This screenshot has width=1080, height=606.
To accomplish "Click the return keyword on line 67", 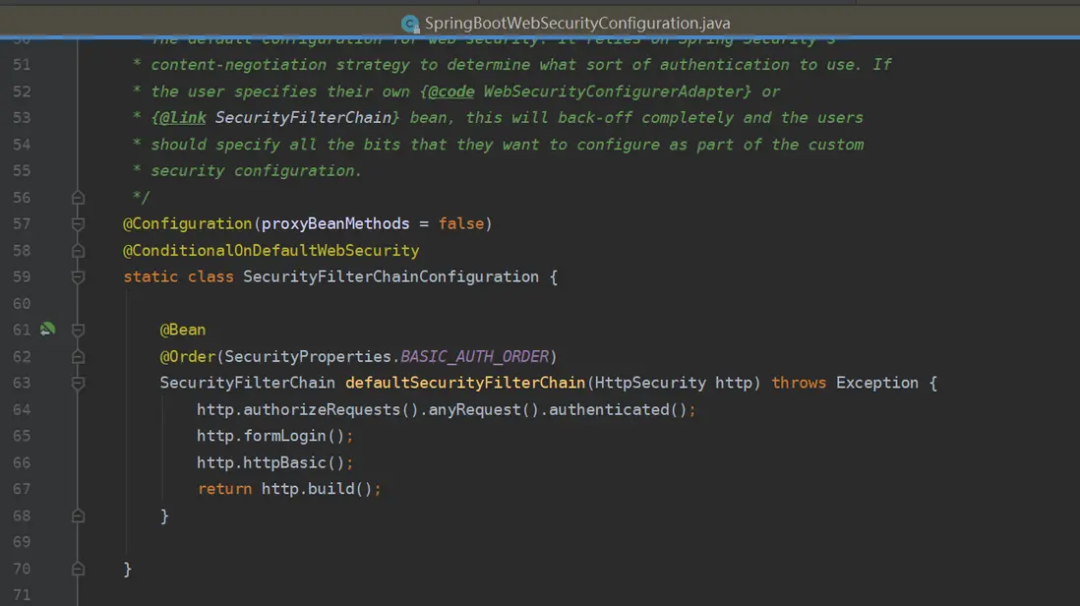I will [x=224, y=489].
